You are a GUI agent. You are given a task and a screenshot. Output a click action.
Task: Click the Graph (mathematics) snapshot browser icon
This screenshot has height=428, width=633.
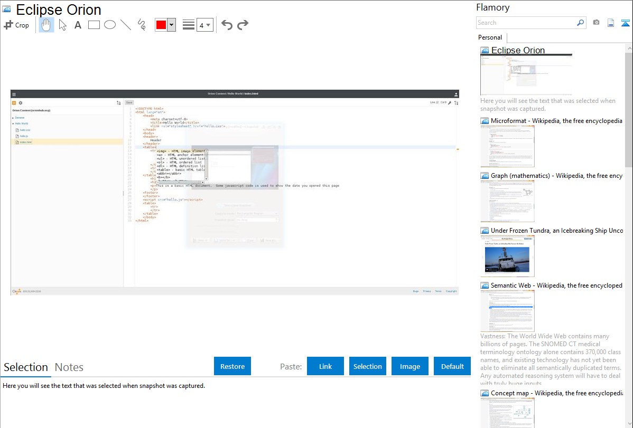click(485, 176)
